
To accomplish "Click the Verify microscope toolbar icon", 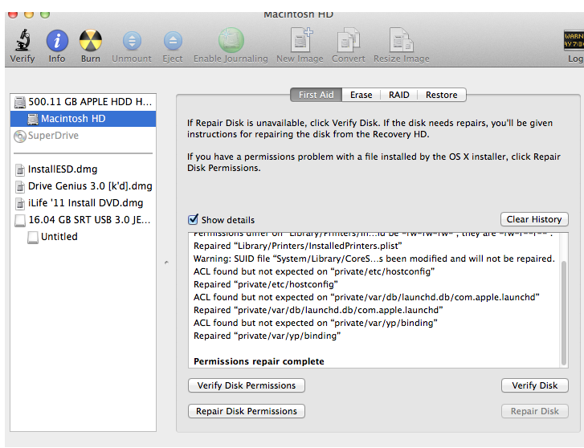I will click(22, 40).
